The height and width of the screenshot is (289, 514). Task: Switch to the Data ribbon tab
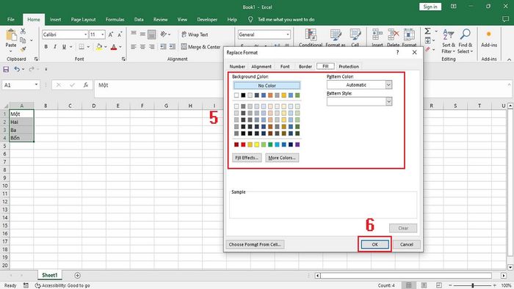point(139,20)
